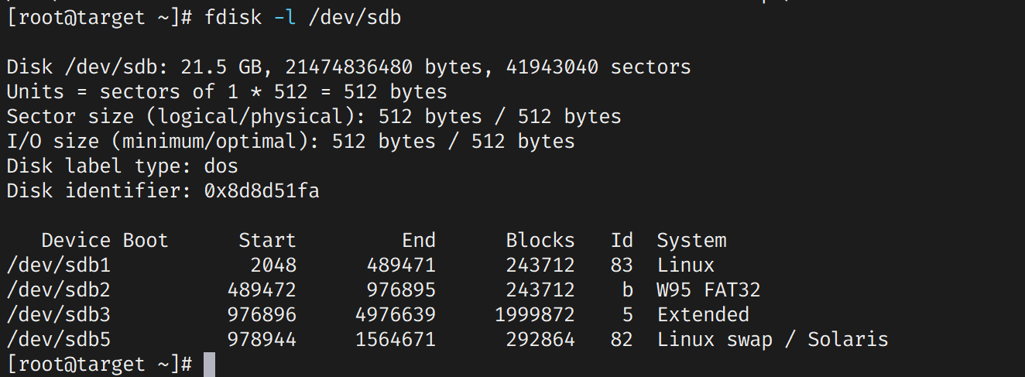Click the 41943040 sectors count
The width and height of the screenshot is (1025, 377).
point(552,67)
